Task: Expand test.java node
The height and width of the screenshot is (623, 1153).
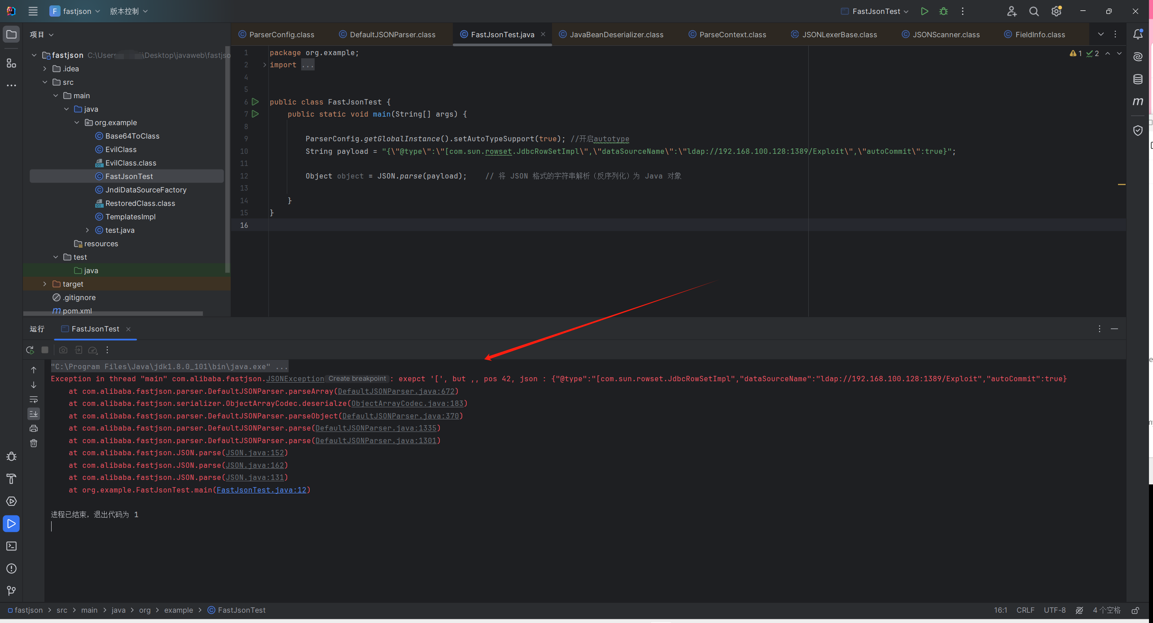Action: coord(88,230)
